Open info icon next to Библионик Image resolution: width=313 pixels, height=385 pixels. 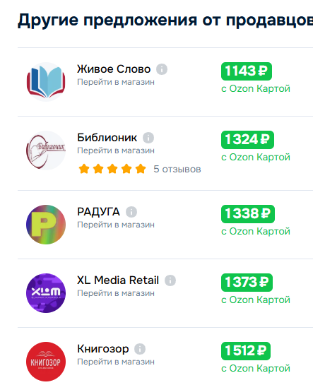tap(148, 138)
